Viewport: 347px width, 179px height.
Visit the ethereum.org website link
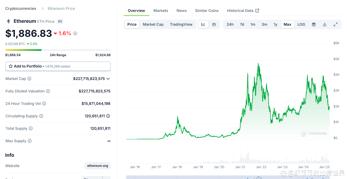(97, 166)
